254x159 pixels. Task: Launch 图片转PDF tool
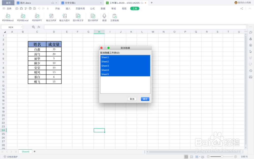click(93, 18)
